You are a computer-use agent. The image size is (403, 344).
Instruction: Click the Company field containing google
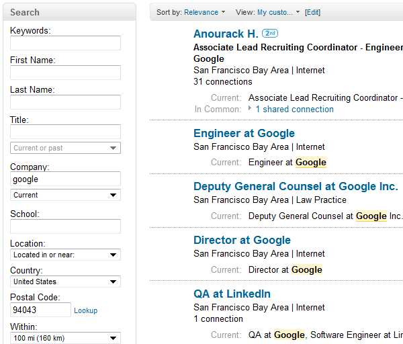point(65,179)
